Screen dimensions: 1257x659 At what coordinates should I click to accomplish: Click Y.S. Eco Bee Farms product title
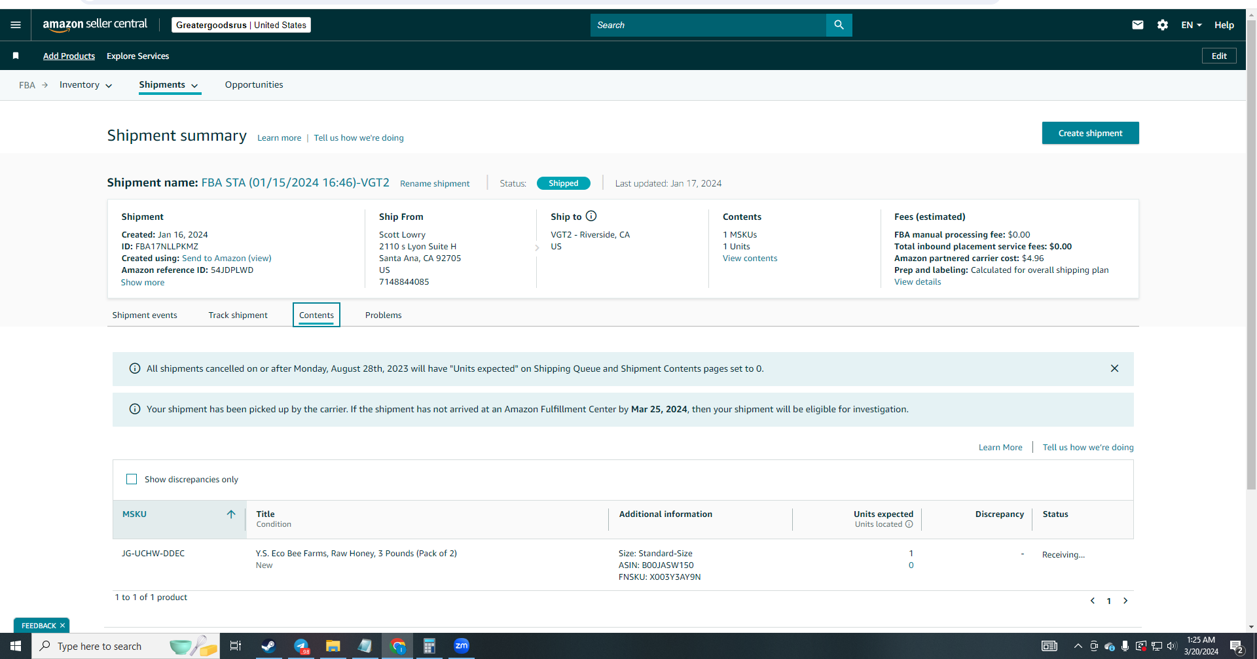356,554
